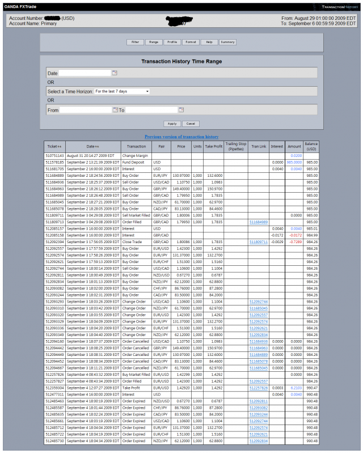Select ticket number 511578185
Screen dimensions: 363x454
(54, 163)
